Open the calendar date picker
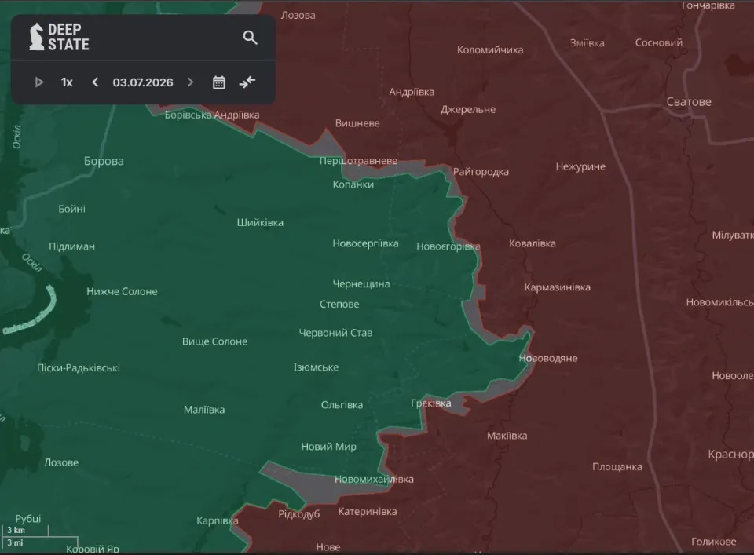The height and width of the screenshot is (555, 754). coord(219,82)
